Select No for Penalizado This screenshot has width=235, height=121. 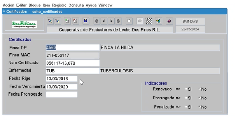click(x=200, y=107)
